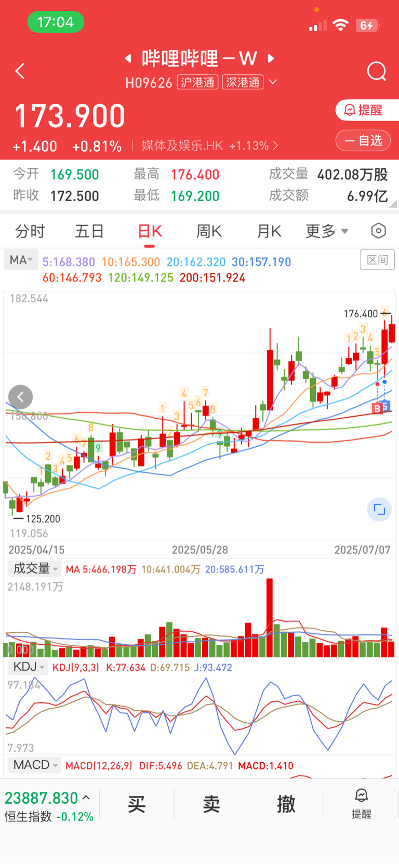Tap the 200:151.924 MA200 value
The height and width of the screenshot is (864, 399).
point(212,277)
